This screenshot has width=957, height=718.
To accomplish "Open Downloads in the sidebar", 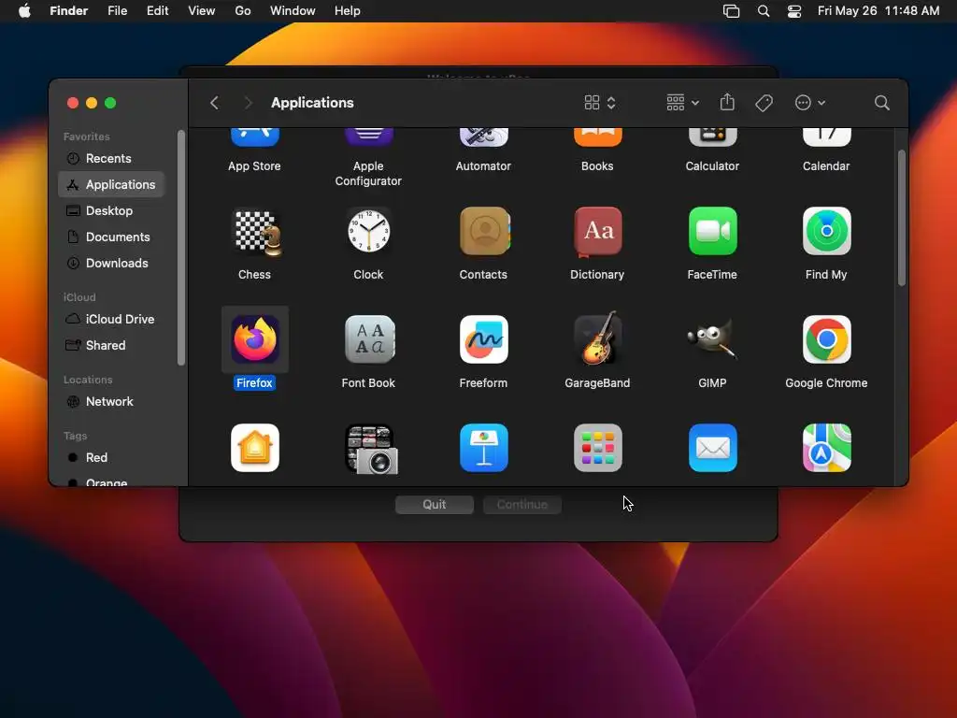I will [111, 263].
